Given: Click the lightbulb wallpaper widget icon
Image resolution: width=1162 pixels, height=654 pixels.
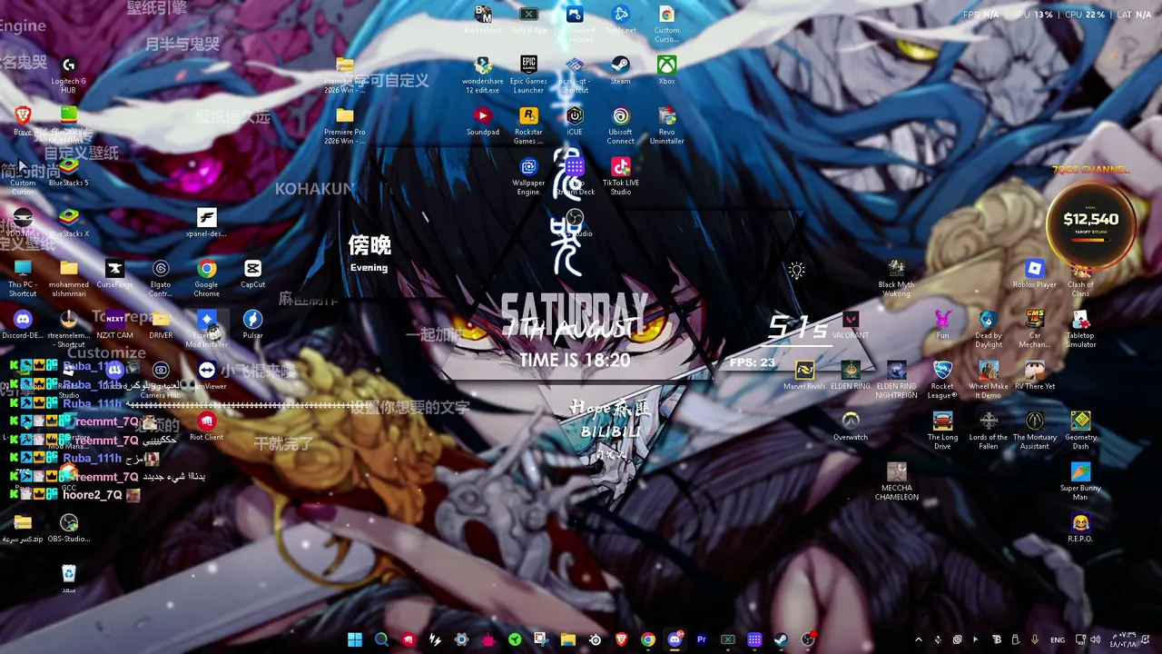Looking at the screenshot, I should (796, 271).
